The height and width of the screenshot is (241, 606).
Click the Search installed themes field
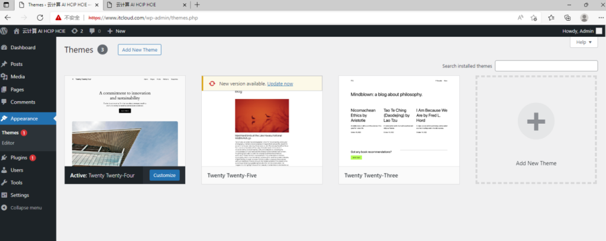click(x=546, y=66)
